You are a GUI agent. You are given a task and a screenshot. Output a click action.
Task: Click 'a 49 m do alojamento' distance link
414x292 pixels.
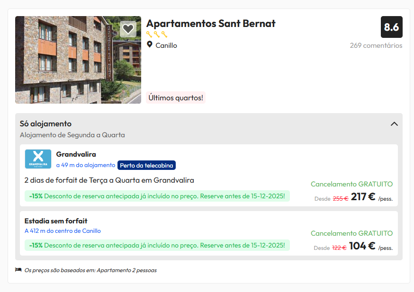[x=85, y=165]
